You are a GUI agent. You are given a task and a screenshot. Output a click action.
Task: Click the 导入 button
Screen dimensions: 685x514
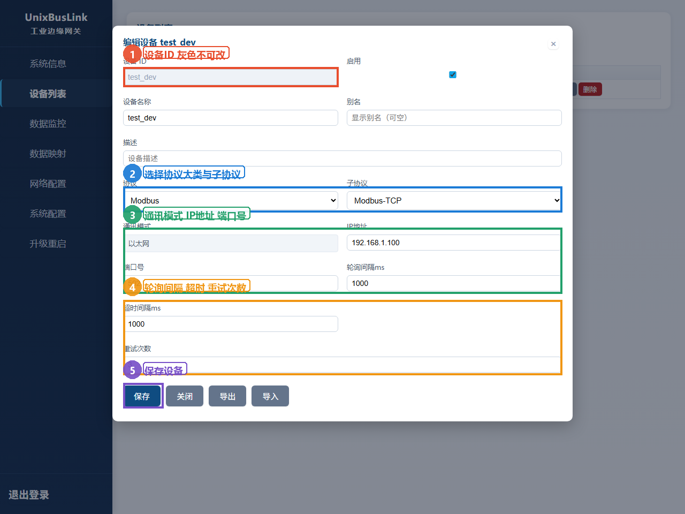(x=270, y=396)
